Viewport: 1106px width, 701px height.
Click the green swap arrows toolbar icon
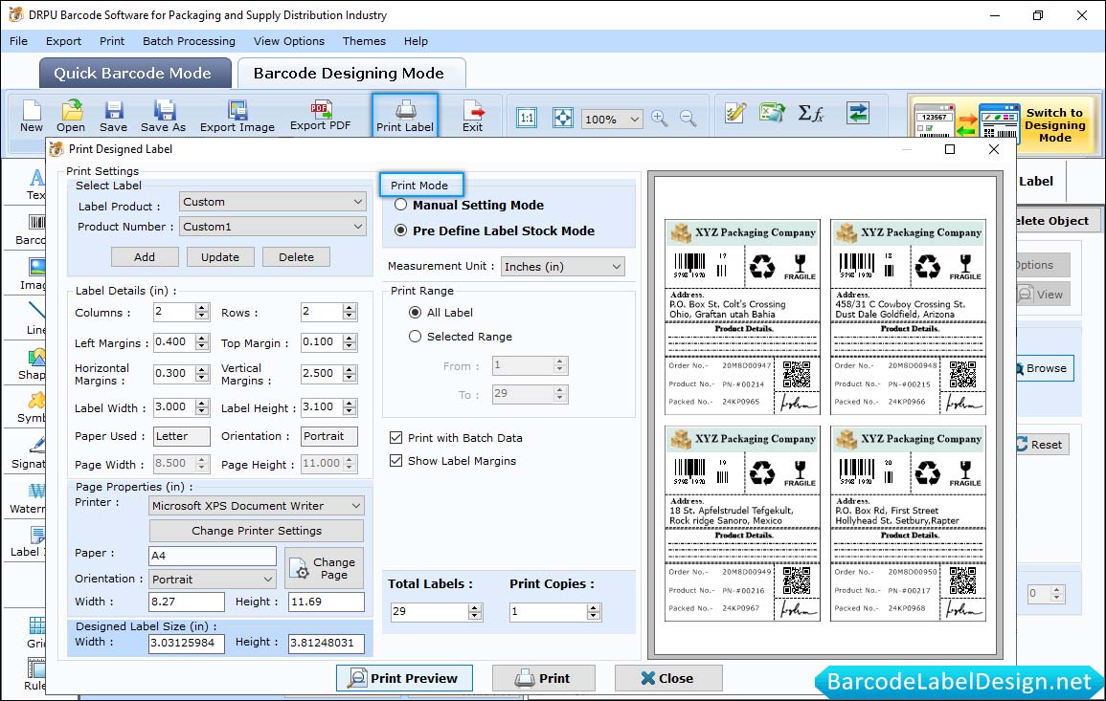[x=858, y=113]
